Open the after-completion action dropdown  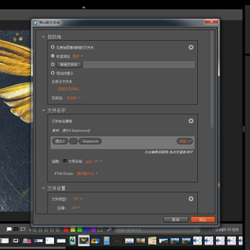[x=74, y=98]
